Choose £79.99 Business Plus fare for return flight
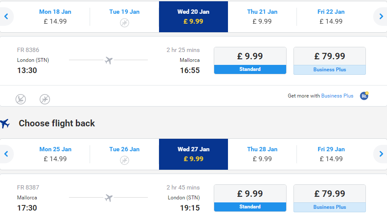The width and height of the screenshot is (387, 217). coord(330,198)
